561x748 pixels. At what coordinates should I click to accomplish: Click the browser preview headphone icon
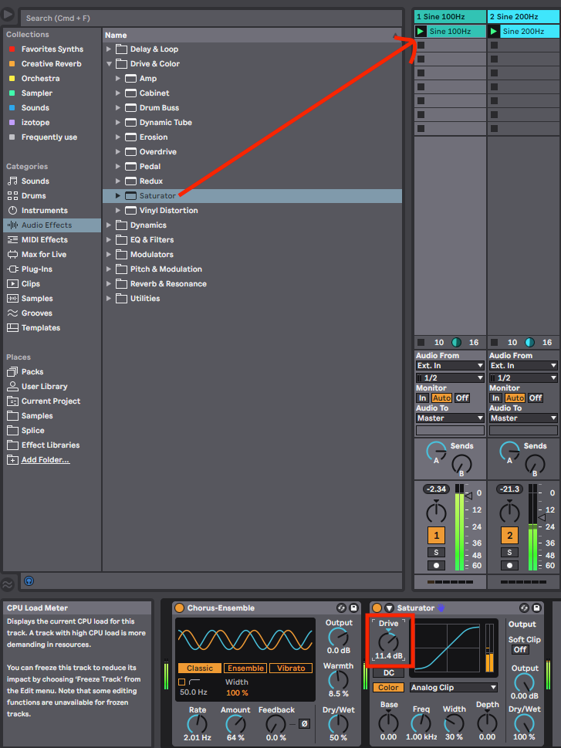pyautogui.click(x=29, y=581)
